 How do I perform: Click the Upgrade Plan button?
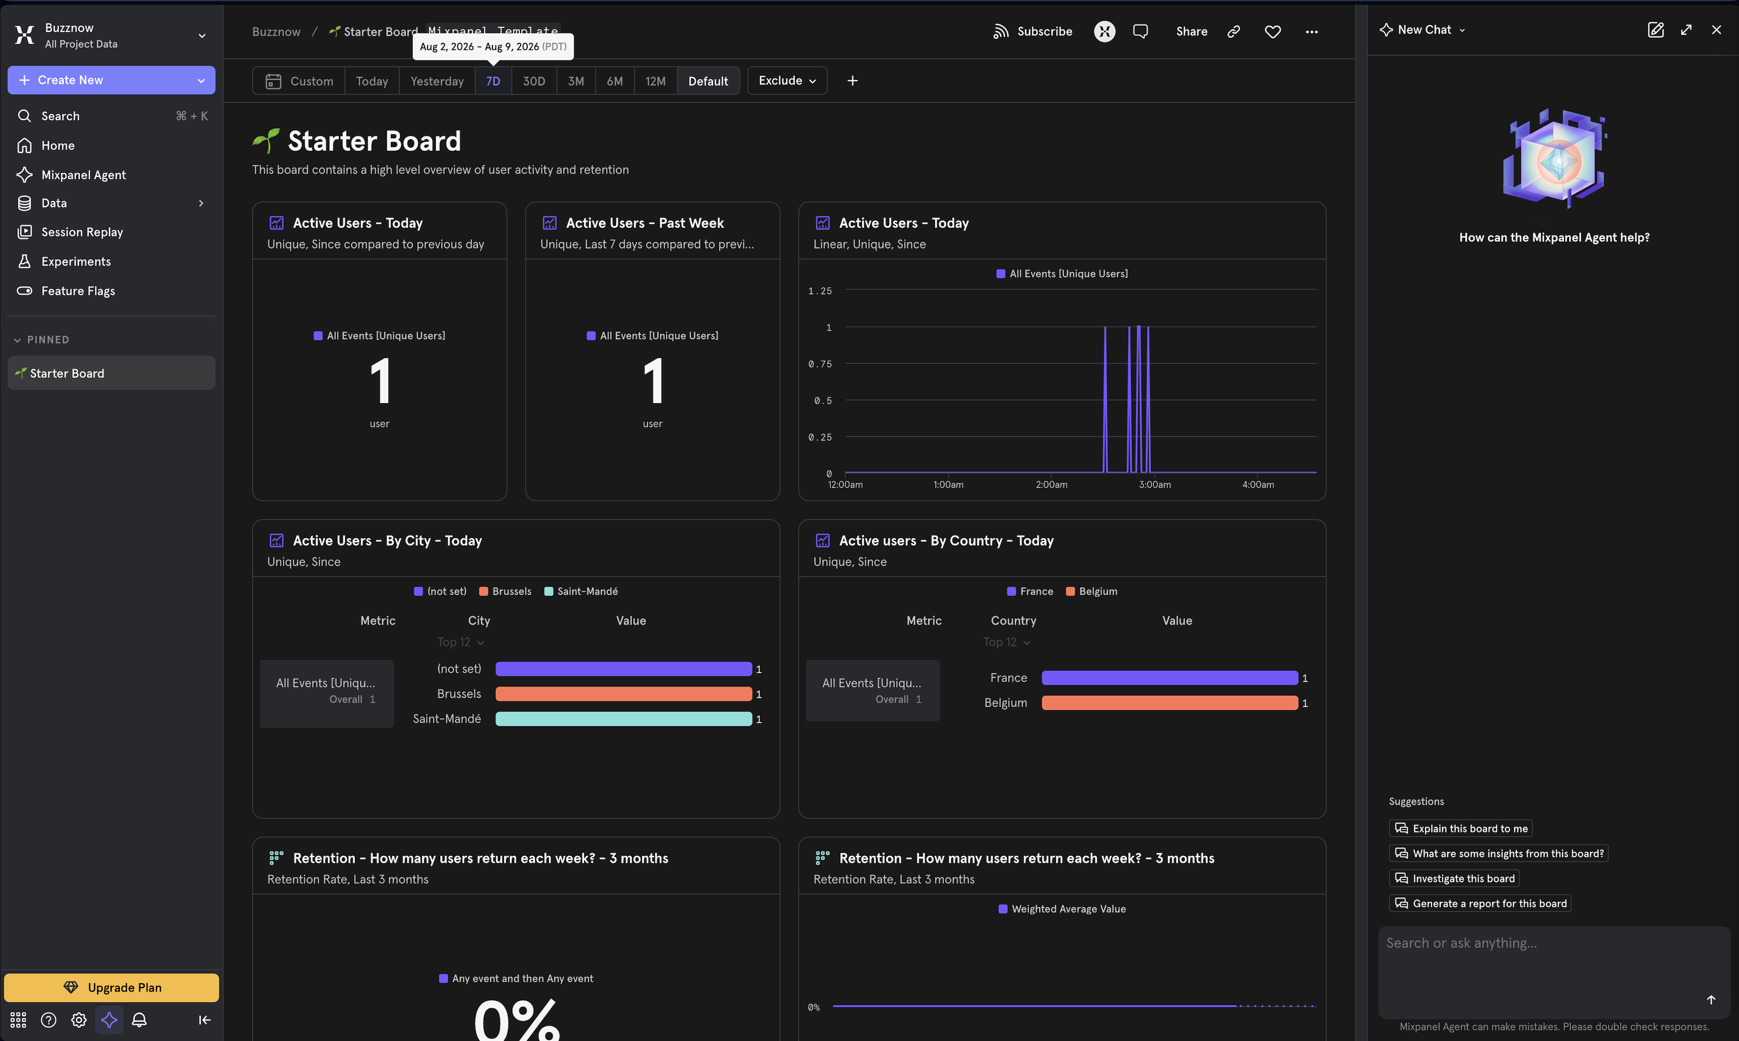click(111, 988)
